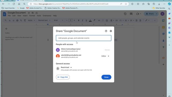Open the highlight color picker
The image size is (172, 97).
[x=94, y=20]
